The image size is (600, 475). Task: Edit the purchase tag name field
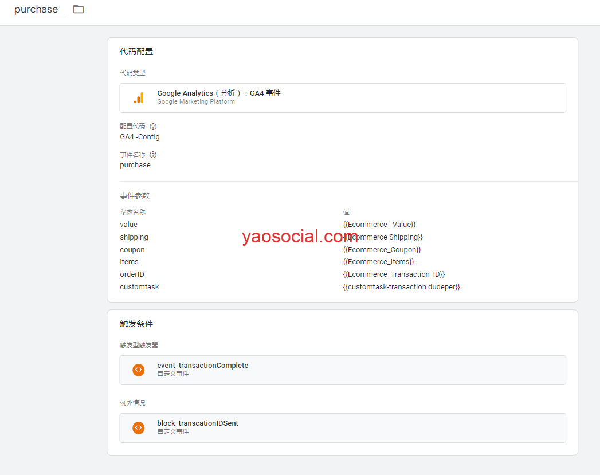click(38, 10)
